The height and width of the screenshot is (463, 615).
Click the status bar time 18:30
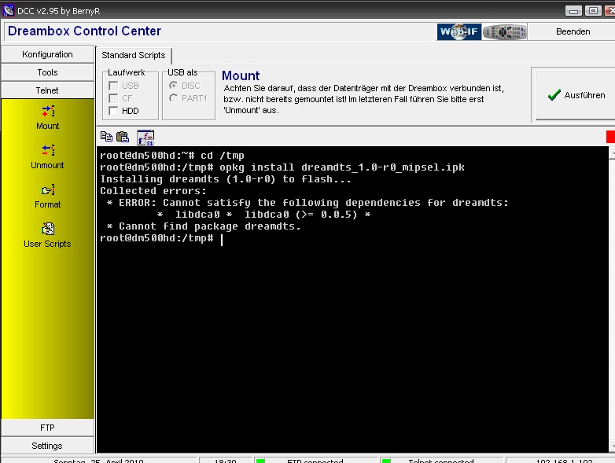pyautogui.click(x=225, y=461)
